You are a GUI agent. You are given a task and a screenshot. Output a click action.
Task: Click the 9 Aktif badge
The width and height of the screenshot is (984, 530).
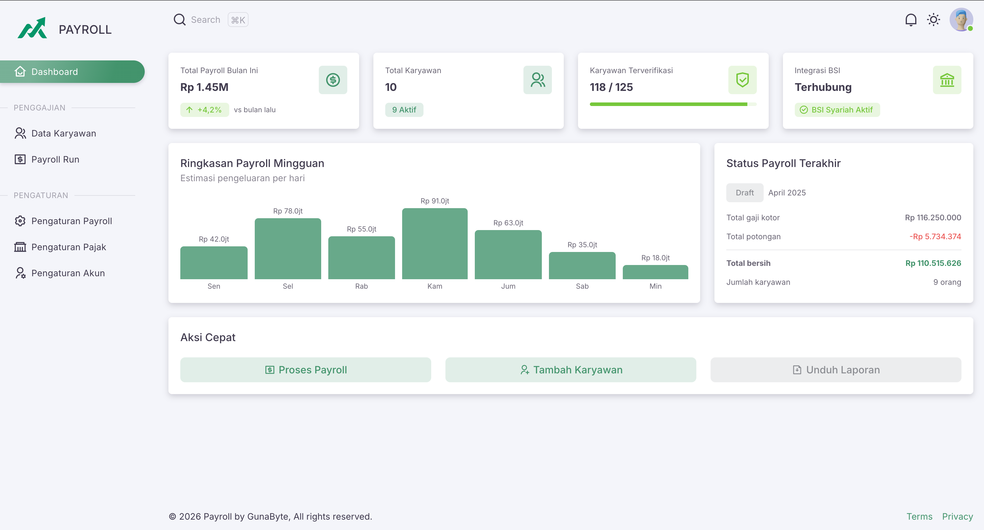click(x=404, y=110)
